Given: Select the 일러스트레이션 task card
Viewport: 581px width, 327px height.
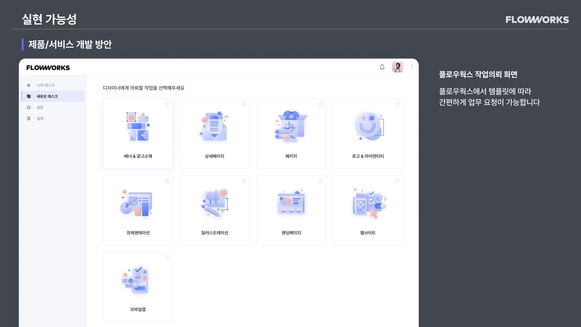Looking at the screenshot, I should coord(215,210).
